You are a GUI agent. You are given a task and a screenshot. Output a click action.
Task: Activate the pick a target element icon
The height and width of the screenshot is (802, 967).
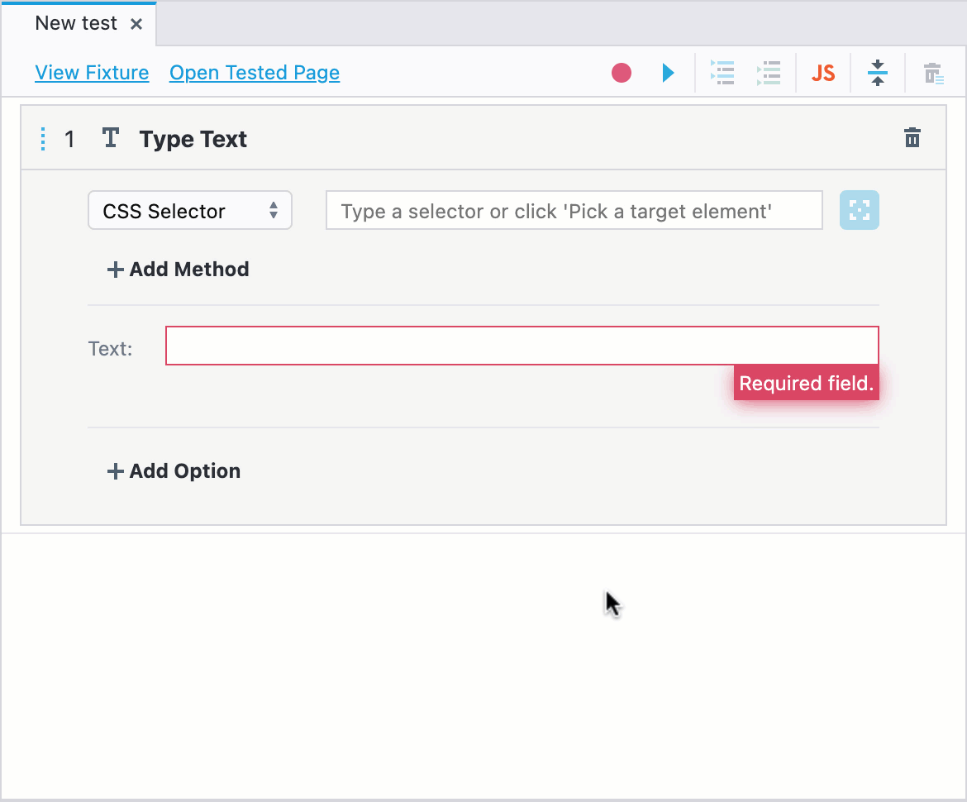pyautogui.click(x=859, y=210)
